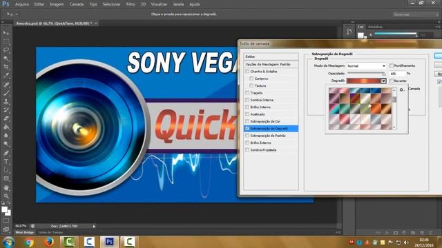The image size is (442, 248).
Task: Enable the Traçado effect
Action: tap(247, 93)
